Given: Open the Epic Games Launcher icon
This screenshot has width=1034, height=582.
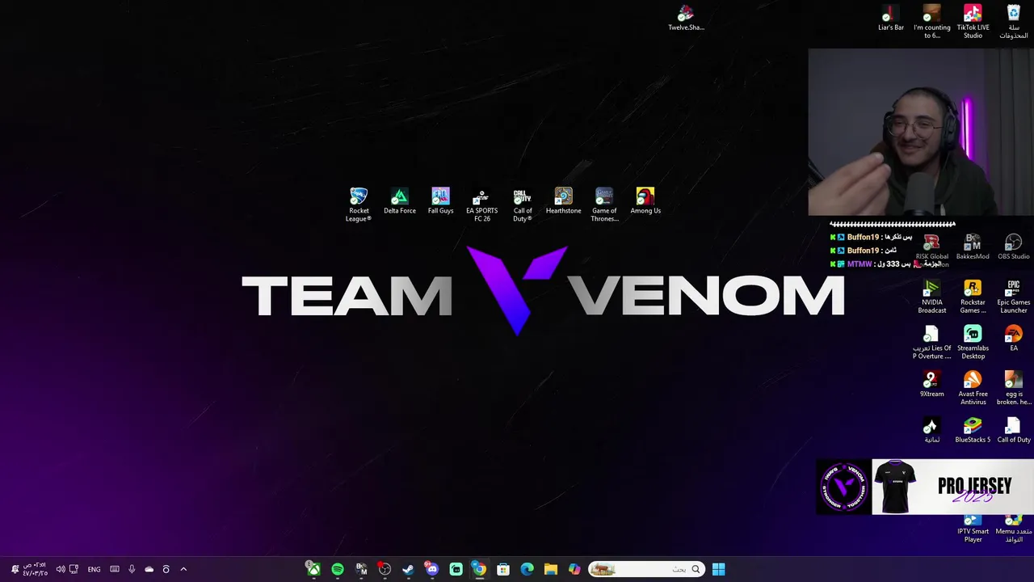Looking at the screenshot, I should click(x=1014, y=297).
